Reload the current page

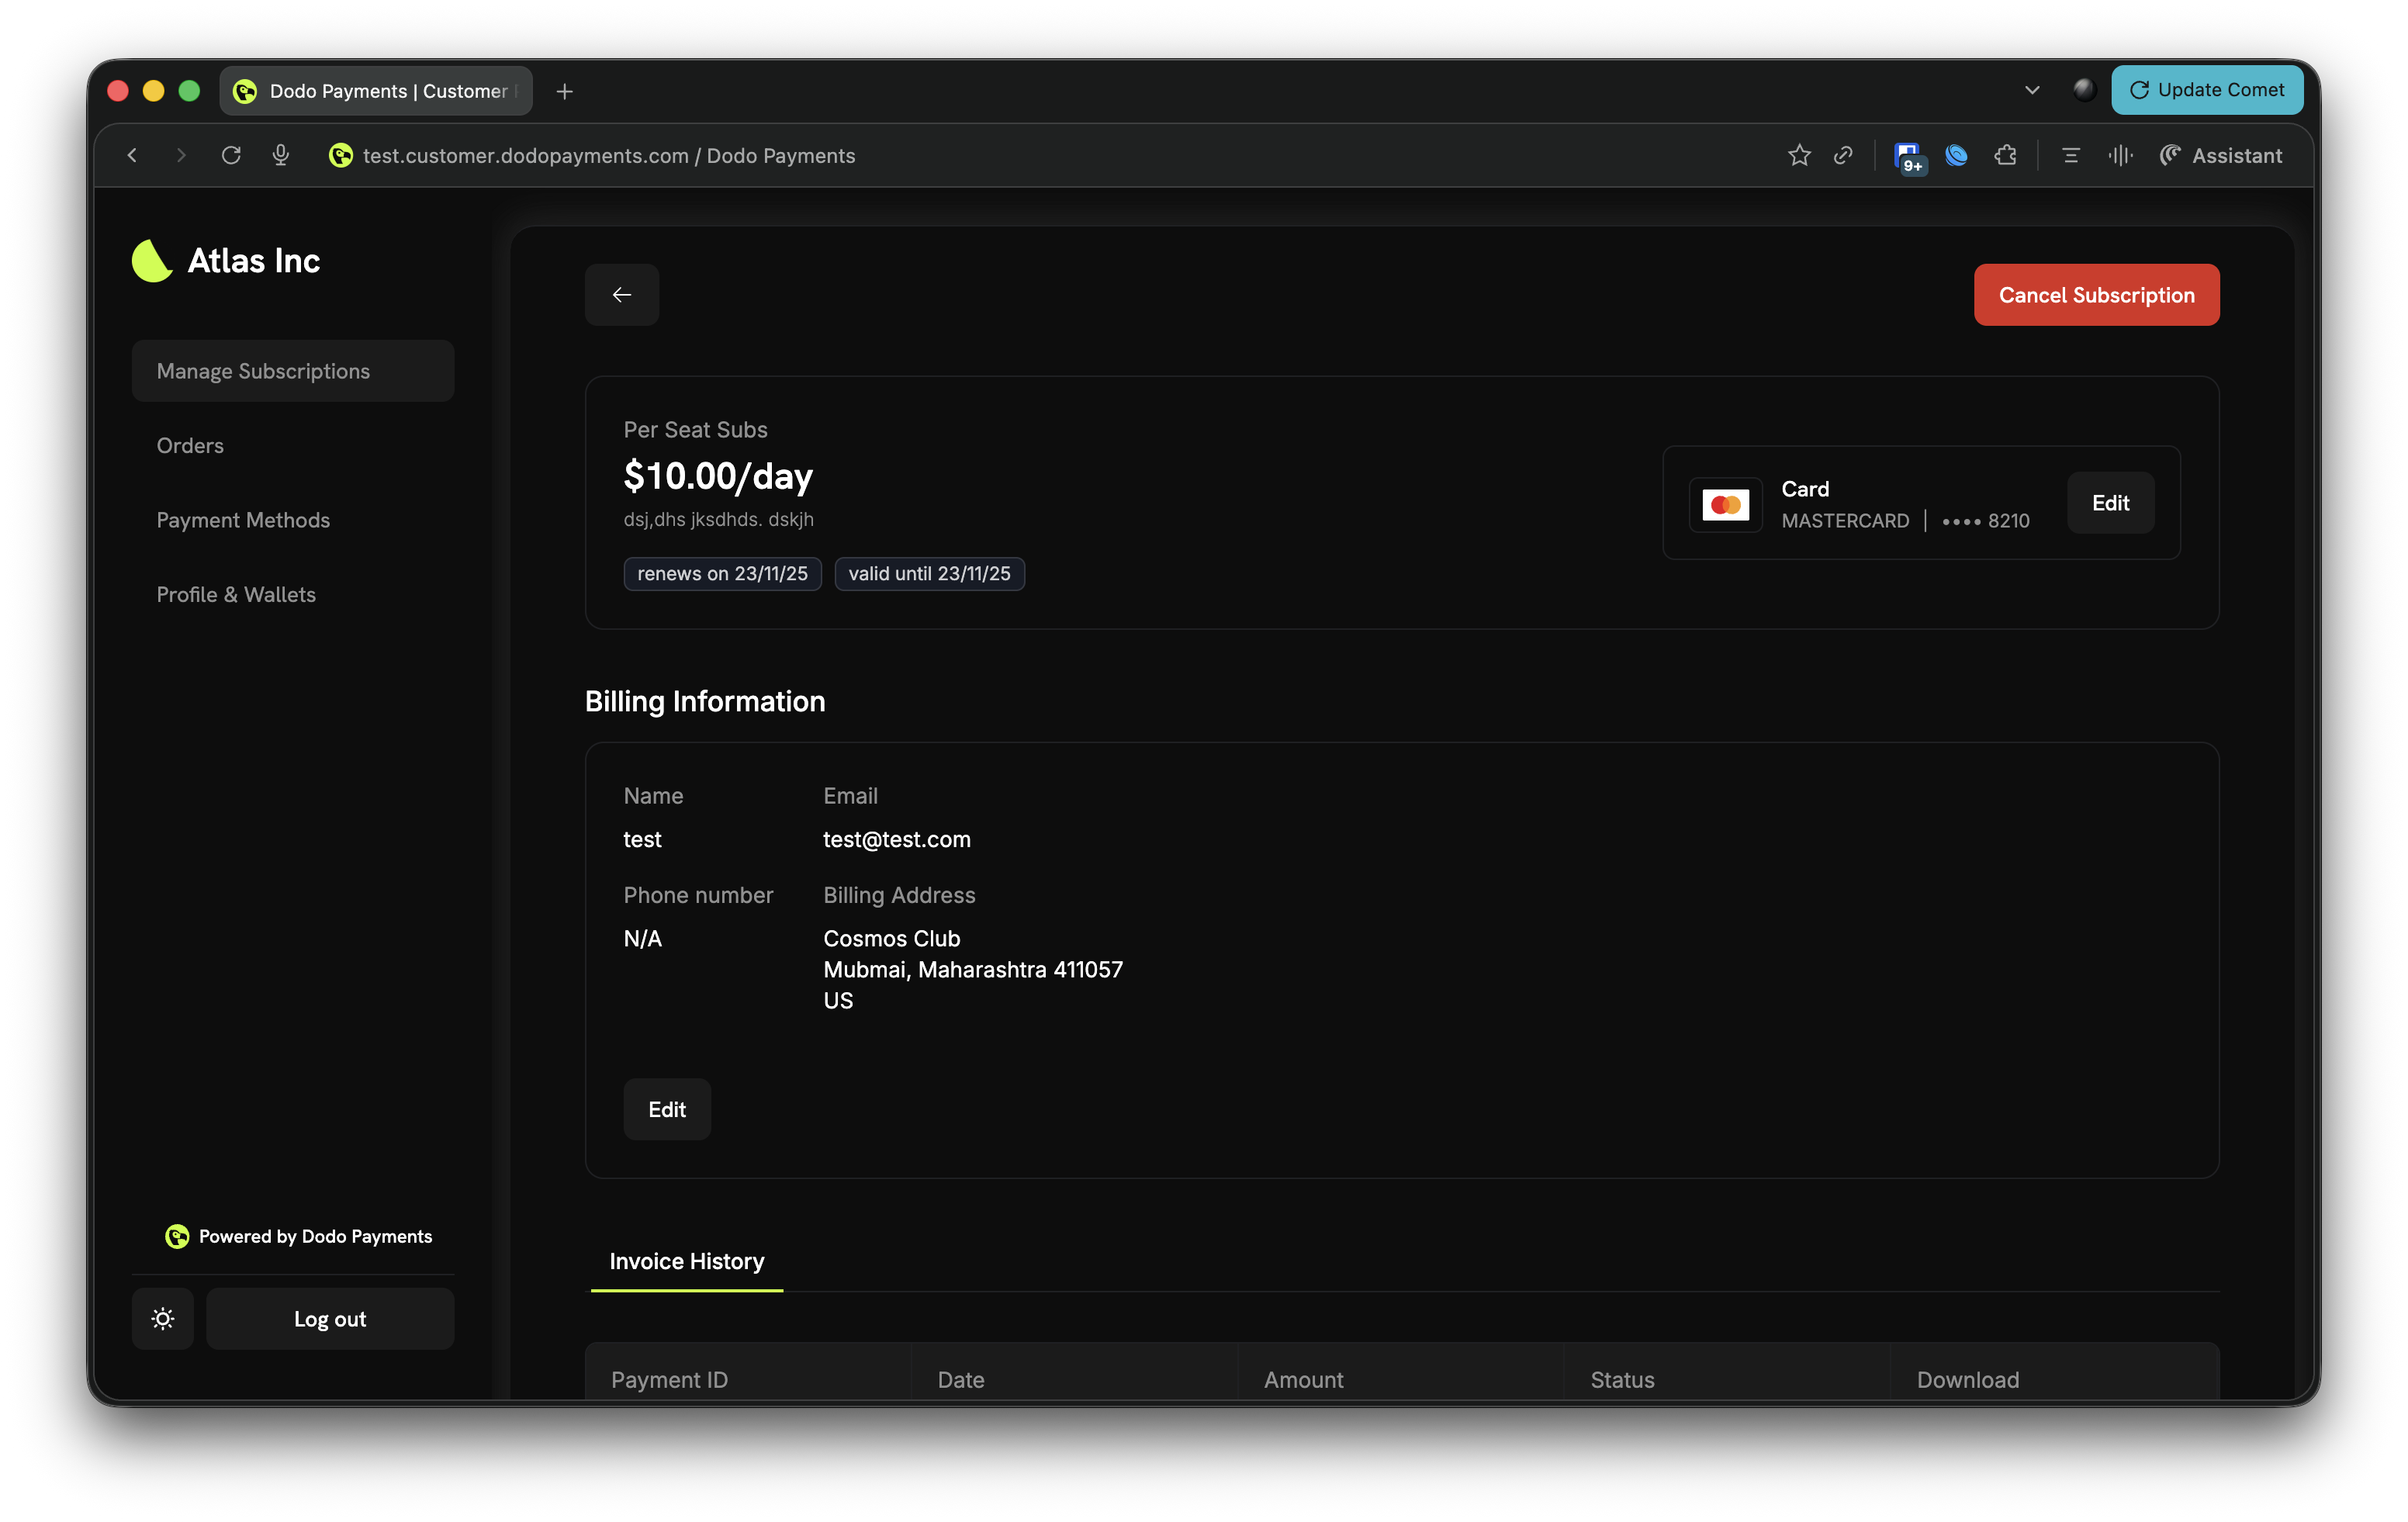231,155
